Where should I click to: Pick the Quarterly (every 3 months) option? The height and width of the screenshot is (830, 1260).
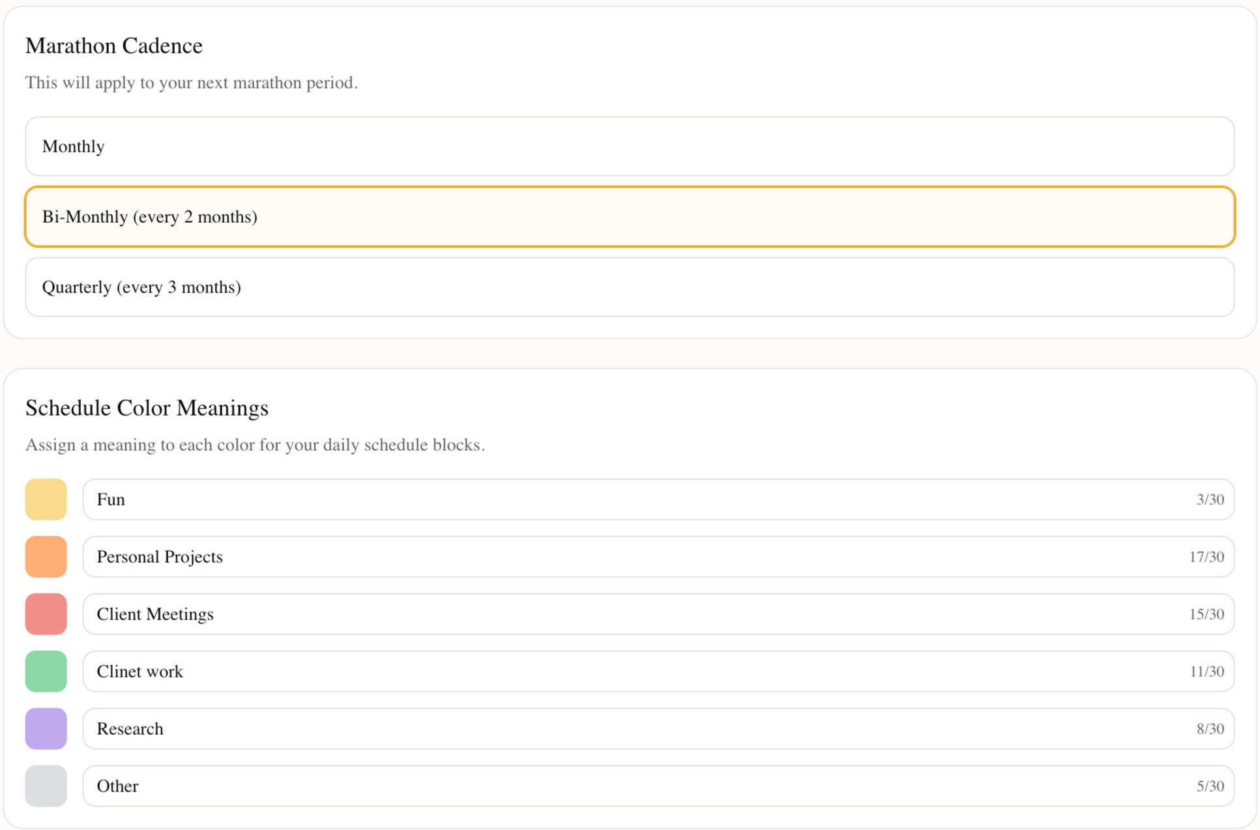pos(630,287)
